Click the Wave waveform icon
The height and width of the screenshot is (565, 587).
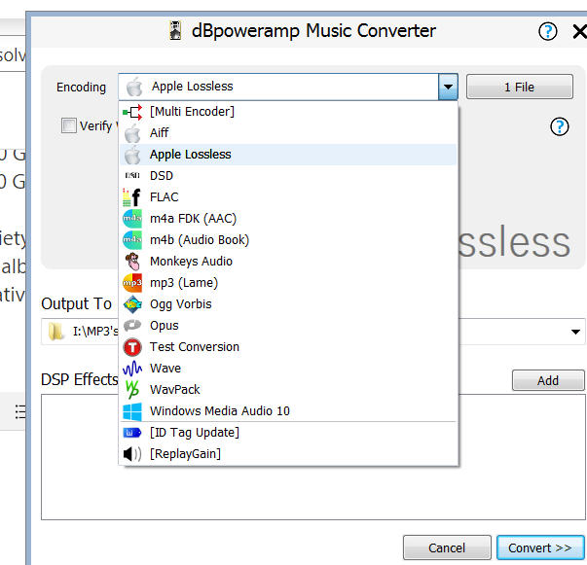coord(132,369)
